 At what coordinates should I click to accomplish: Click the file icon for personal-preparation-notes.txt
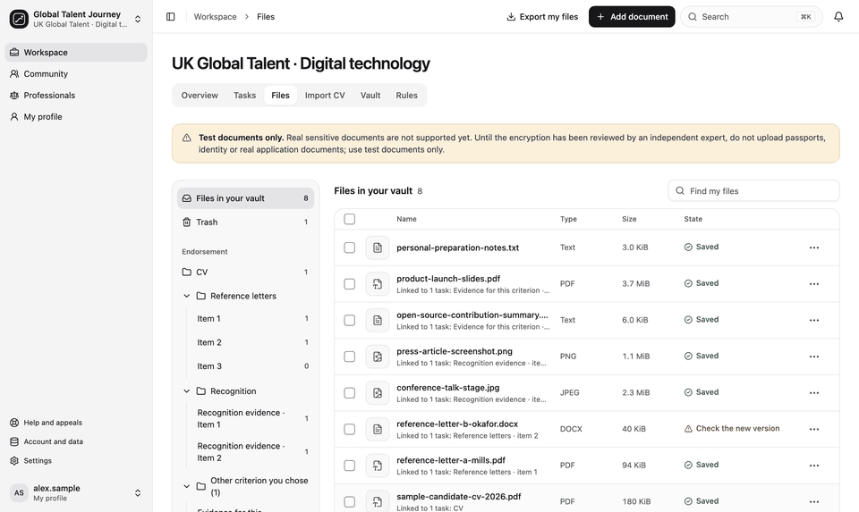click(378, 248)
